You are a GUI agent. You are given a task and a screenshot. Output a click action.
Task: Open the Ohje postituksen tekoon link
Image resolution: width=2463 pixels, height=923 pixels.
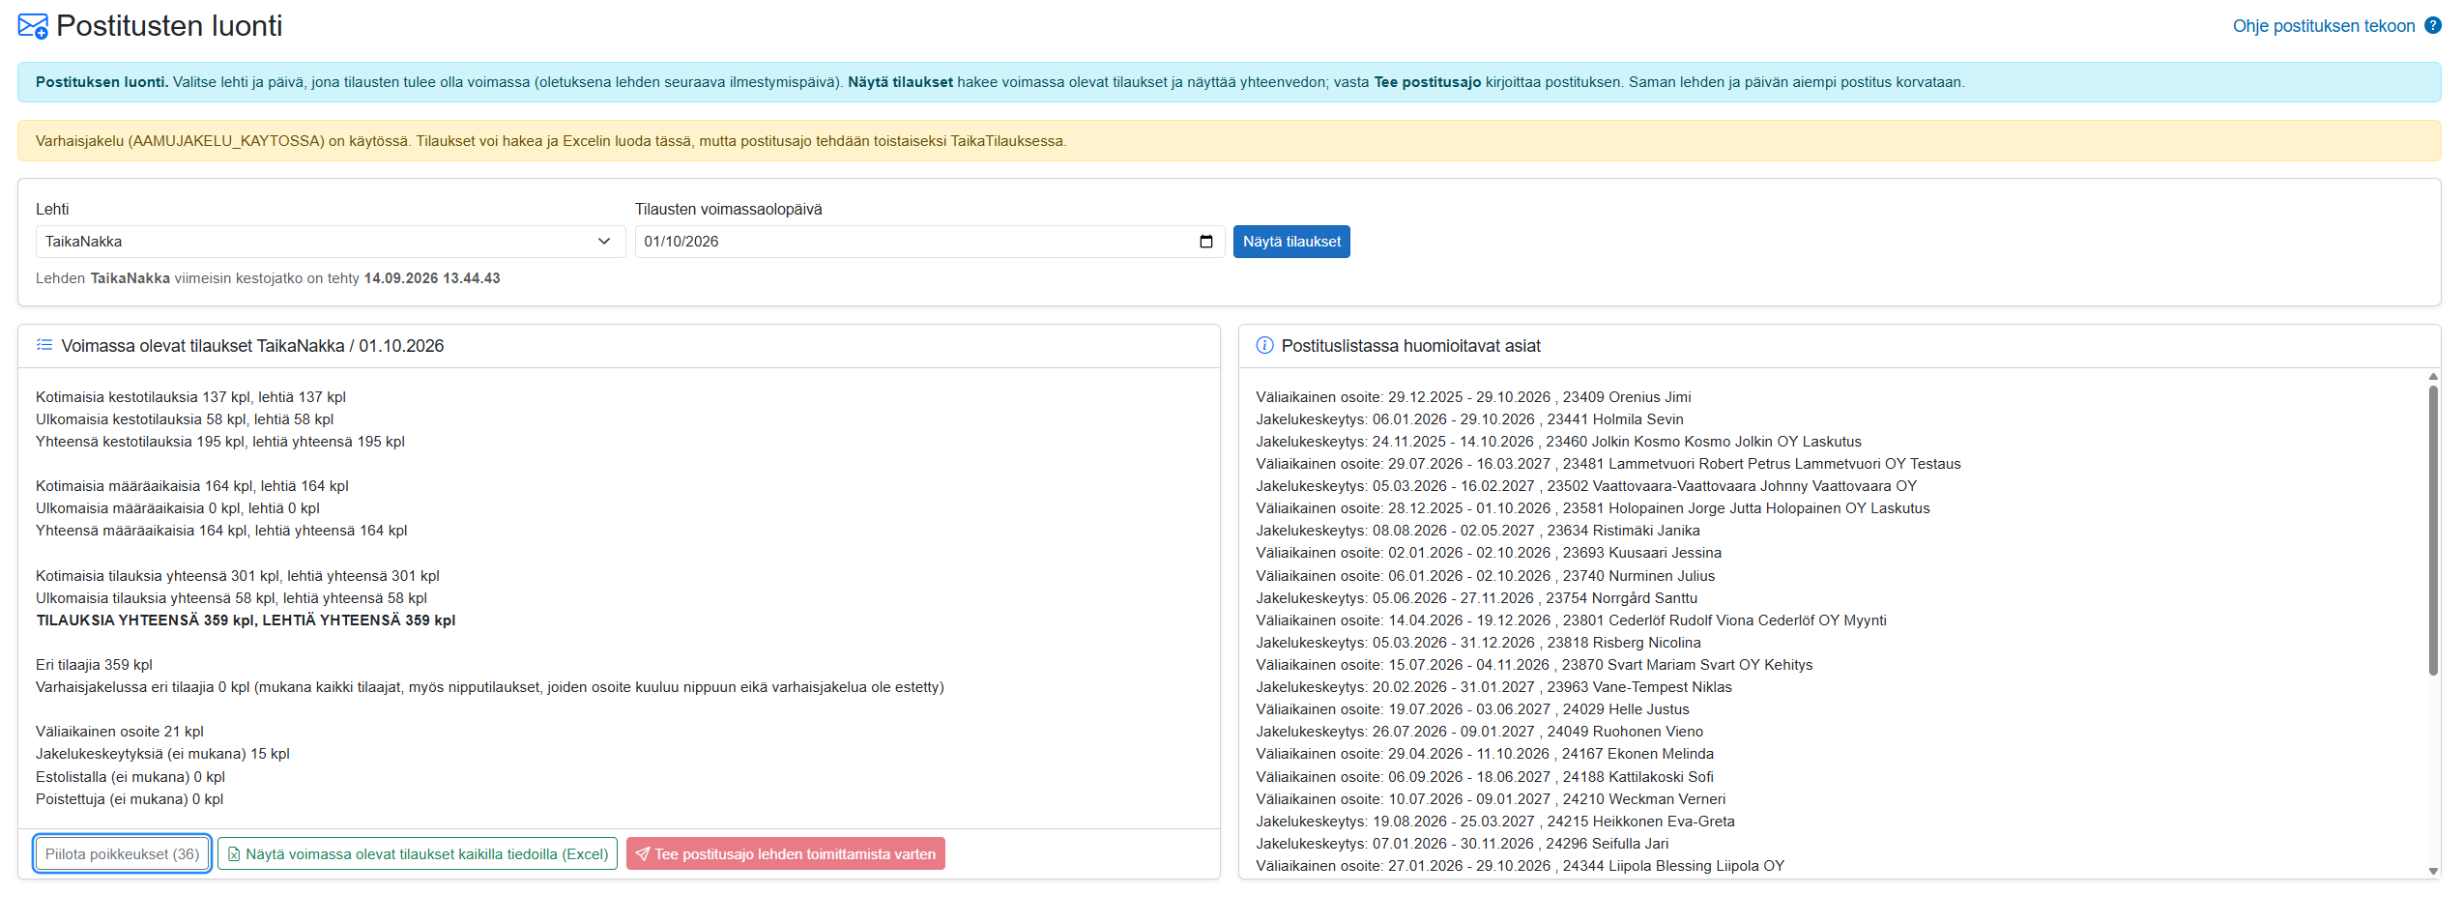2324,26
